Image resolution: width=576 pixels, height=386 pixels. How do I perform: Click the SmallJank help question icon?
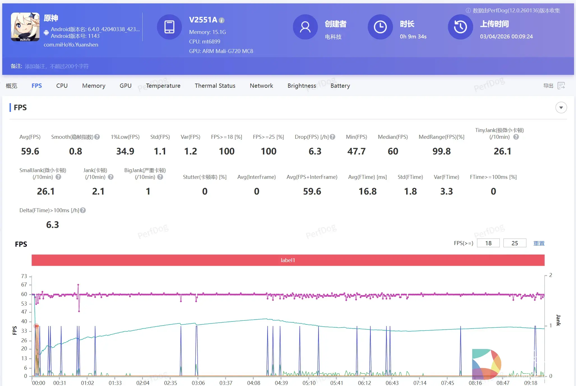[x=58, y=177]
